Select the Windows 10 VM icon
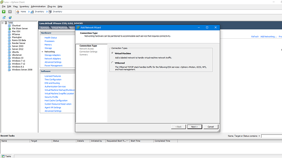282x158 pixels. coord(9,58)
